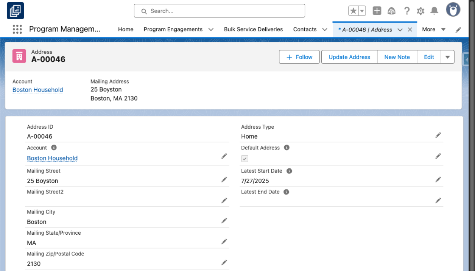Click the Salesforce Help question mark icon
This screenshot has height=271, width=475.
point(407,11)
